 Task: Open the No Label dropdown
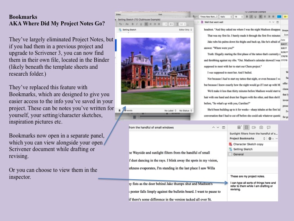click(x=170, y=110)
